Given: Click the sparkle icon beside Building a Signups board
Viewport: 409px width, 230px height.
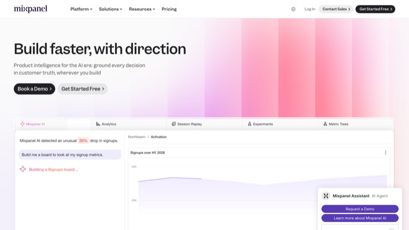Looking at the screenshot, I should pyautogui.click(x=23, y=169).
